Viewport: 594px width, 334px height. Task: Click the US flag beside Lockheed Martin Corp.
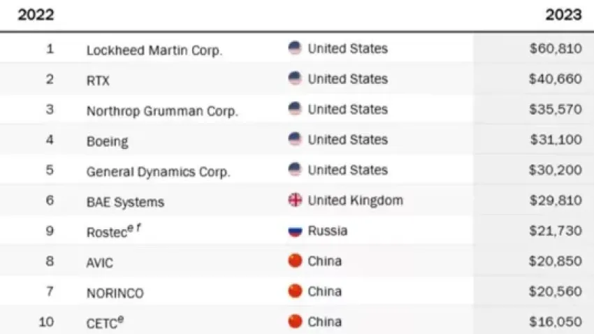[x=295, y=48]
